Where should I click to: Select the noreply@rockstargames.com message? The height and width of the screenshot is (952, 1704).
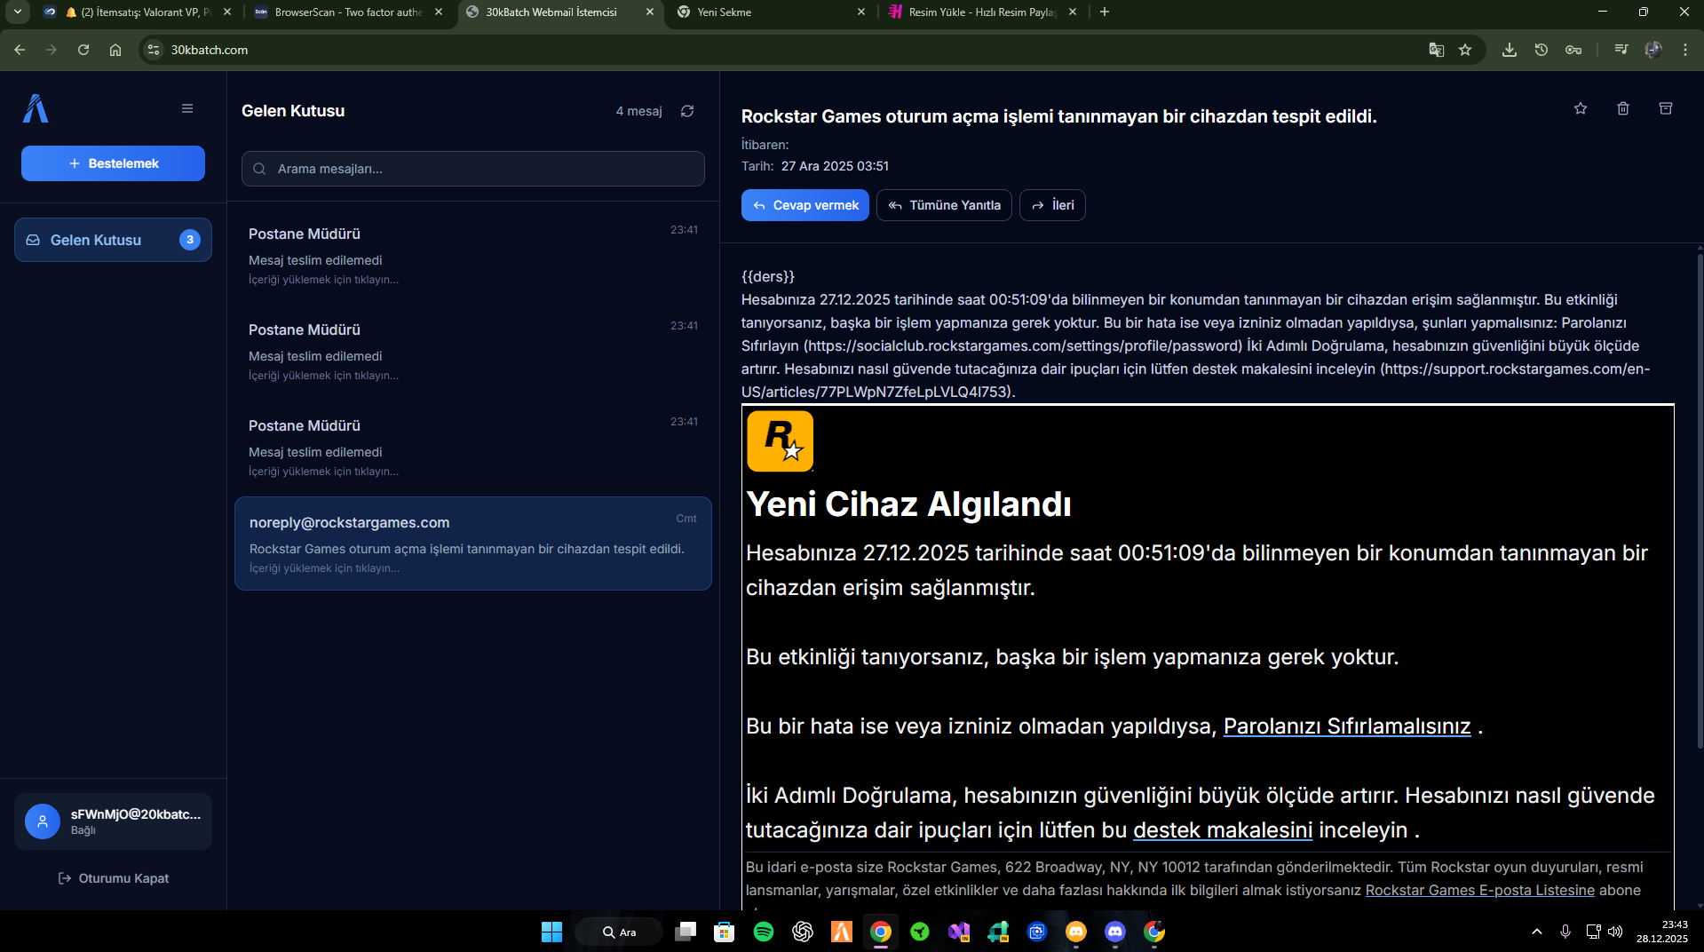(473, 543)
